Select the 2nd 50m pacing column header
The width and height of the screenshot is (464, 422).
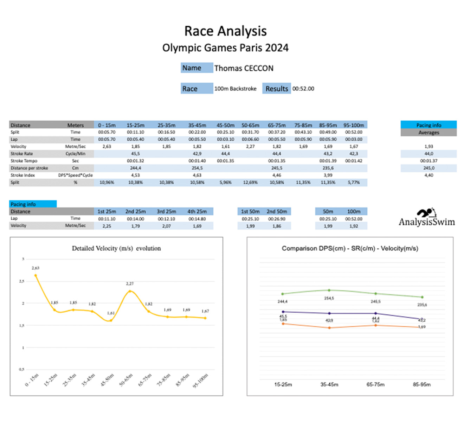click(277, 211)
